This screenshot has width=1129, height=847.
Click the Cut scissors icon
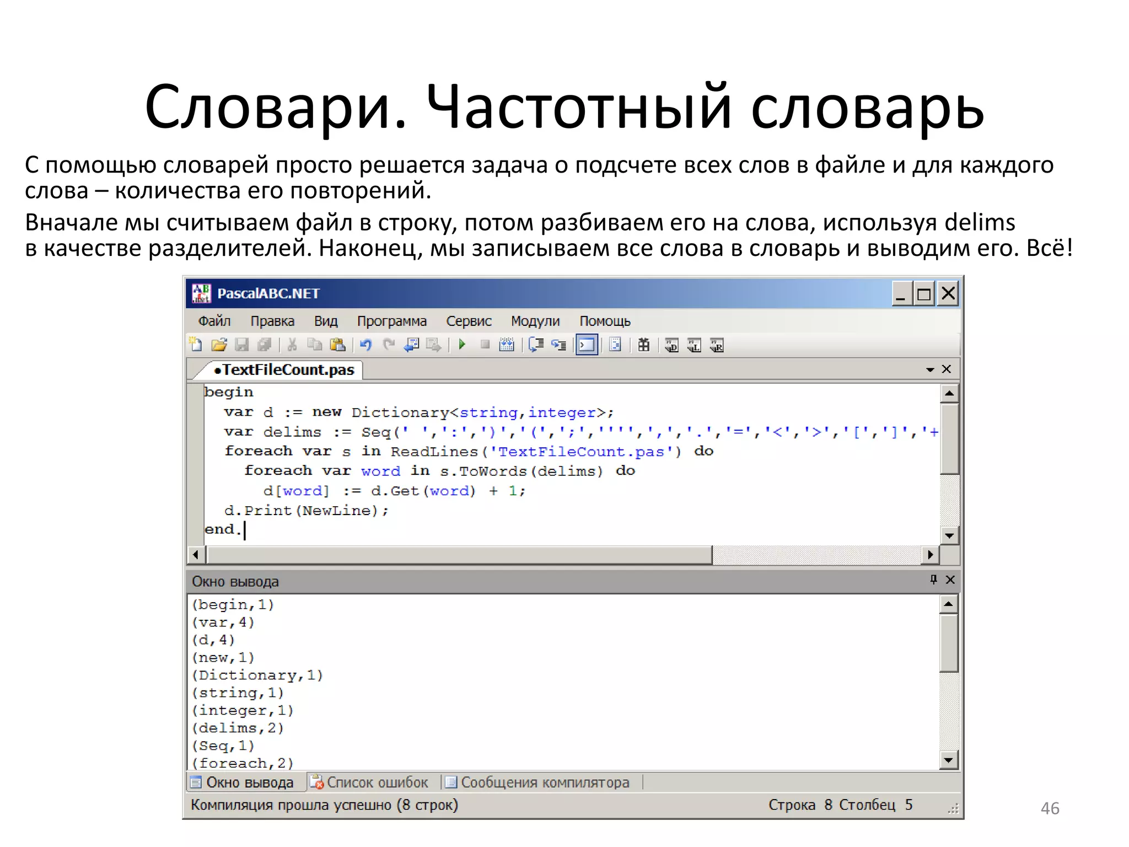(292, 345)
